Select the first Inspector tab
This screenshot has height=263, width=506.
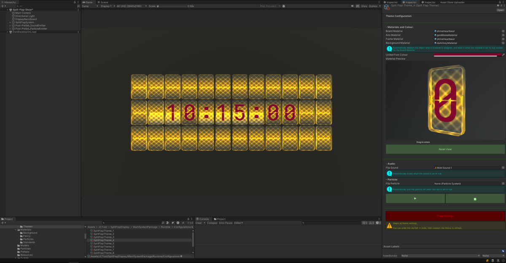point(390,2)
